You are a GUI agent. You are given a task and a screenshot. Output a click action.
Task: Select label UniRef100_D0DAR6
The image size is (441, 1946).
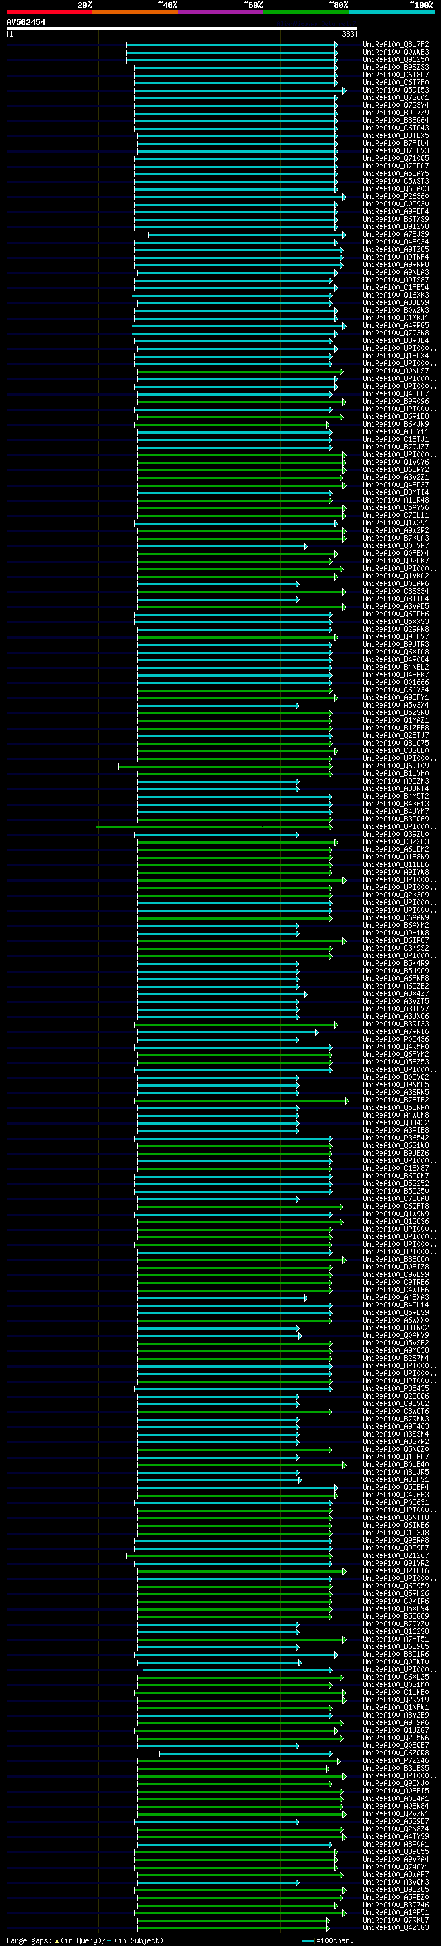tap(396, 584)
